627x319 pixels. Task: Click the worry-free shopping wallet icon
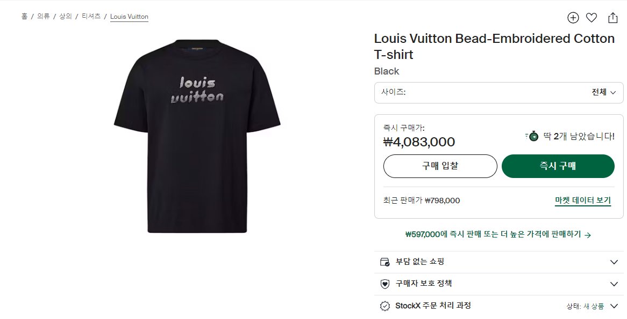pyautogui.click(x=384, y=262)
